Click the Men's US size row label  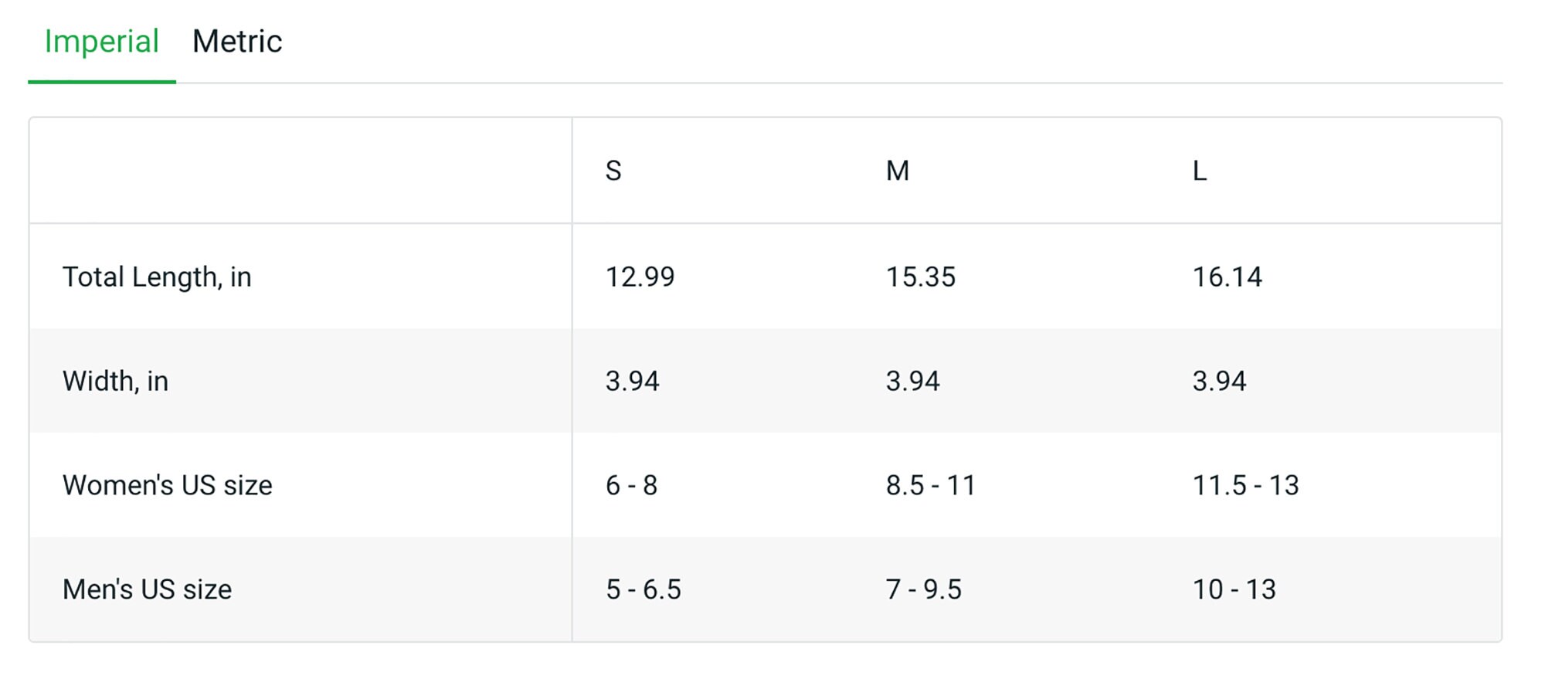point(147,589)
